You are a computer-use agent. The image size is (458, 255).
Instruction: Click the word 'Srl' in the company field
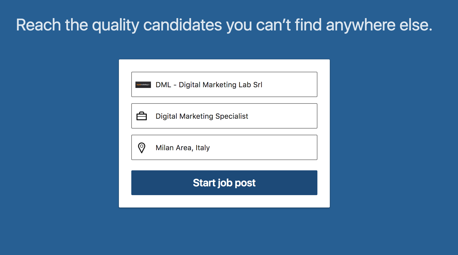tap(258, 85)
